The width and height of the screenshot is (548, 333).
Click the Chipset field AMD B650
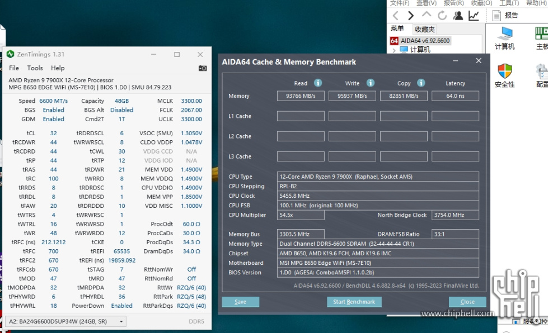[378, 254]
